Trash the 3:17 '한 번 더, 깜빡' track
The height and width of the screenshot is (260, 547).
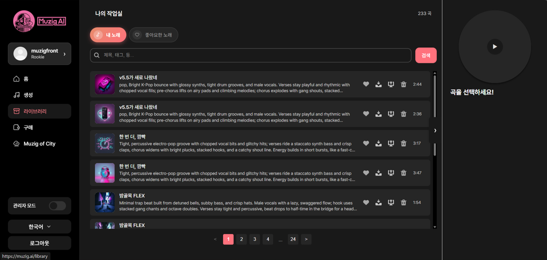pos(403,143)
